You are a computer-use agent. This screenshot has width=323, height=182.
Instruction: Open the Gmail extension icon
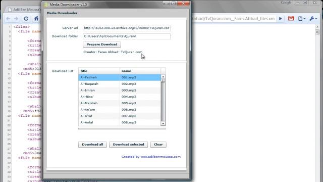tap(291, 19)
